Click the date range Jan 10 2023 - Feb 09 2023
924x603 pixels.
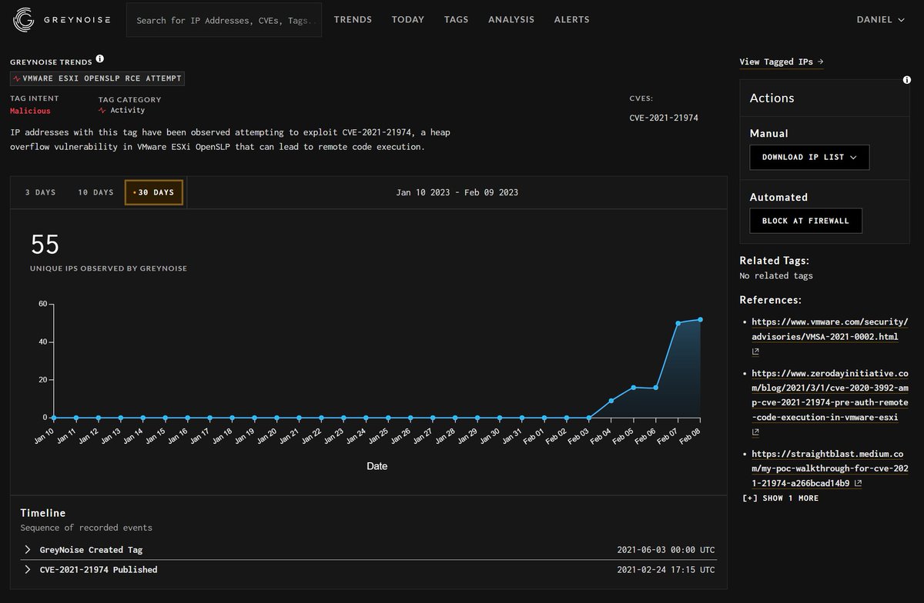(457, 192)
